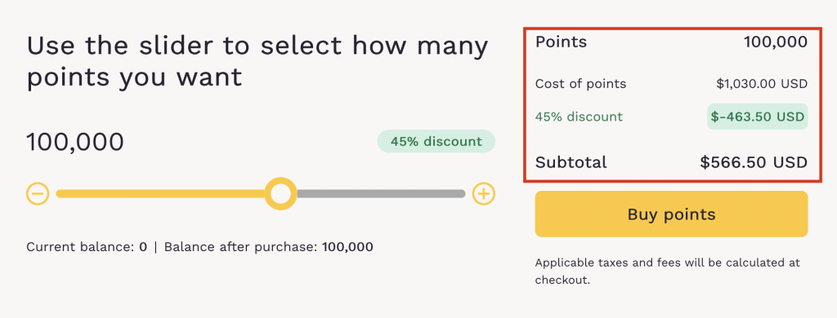Click the Subtotal label

[x=571, y=162]
